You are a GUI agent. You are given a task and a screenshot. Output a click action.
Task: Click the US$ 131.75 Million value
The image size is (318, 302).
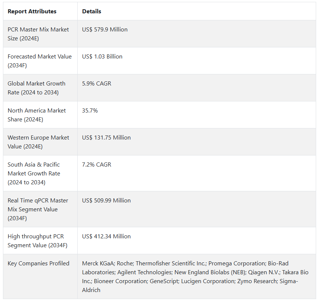point(106,138)
